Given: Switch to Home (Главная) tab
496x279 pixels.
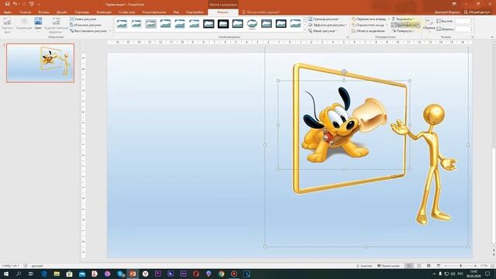Looking at the screenshot, I should tap(25, 12).
